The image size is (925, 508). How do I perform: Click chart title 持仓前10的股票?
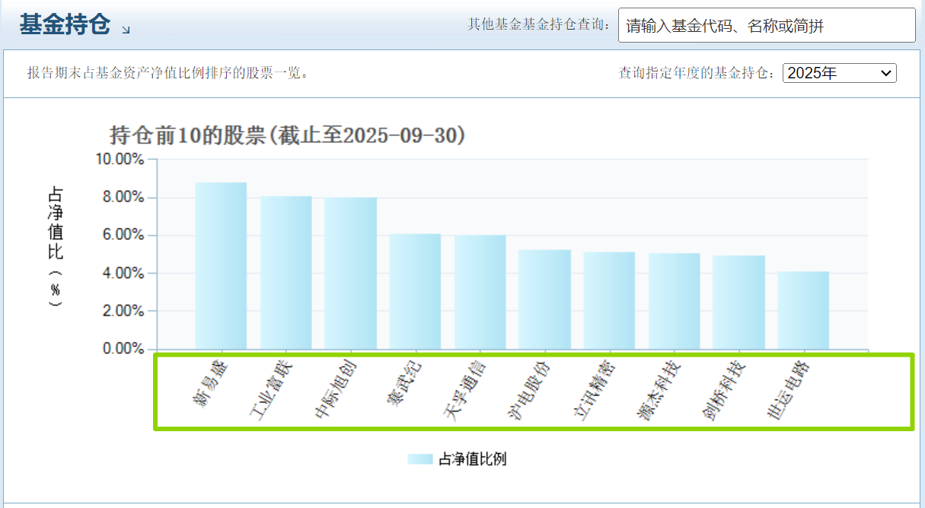point(288,136)
